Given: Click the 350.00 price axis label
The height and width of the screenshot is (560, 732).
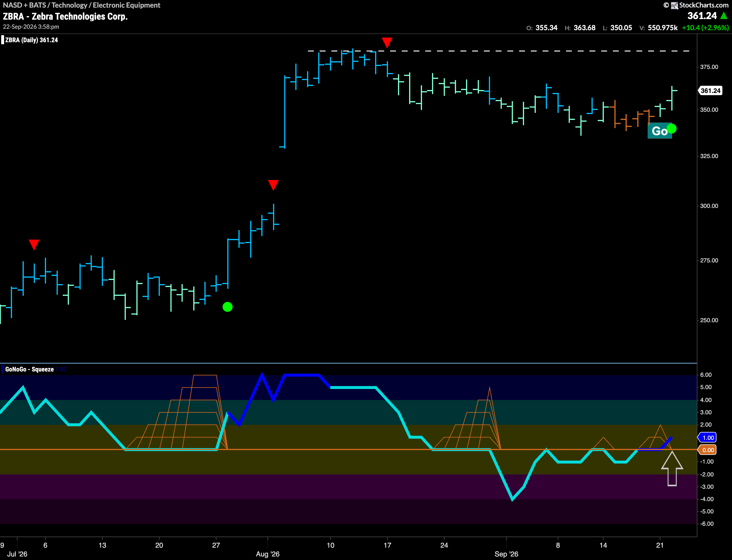Looking at the screenshot, I should [709, 110].
